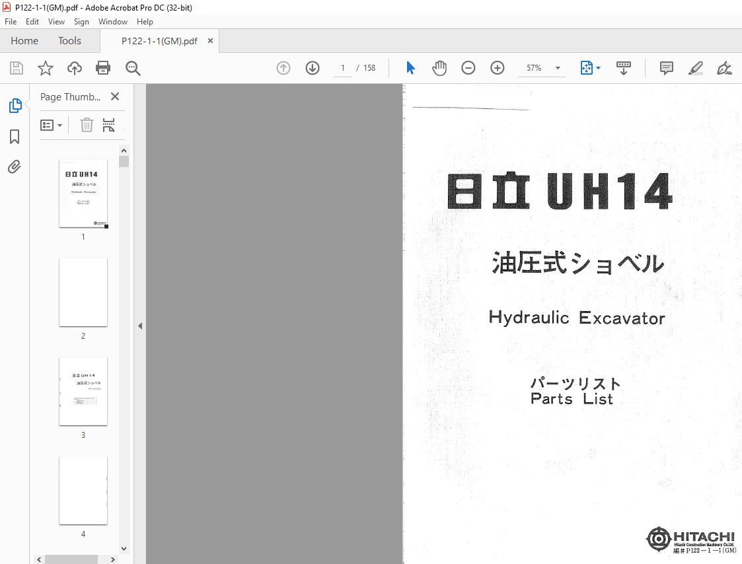
Task: Open the Help menu
Action: tap(145, 22)
